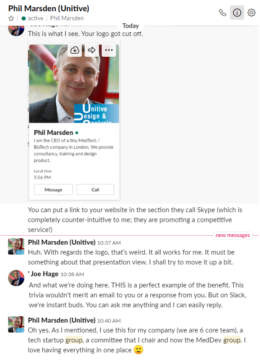Open conversation settings gear icon
260x360 pixels.
[251, 13]
